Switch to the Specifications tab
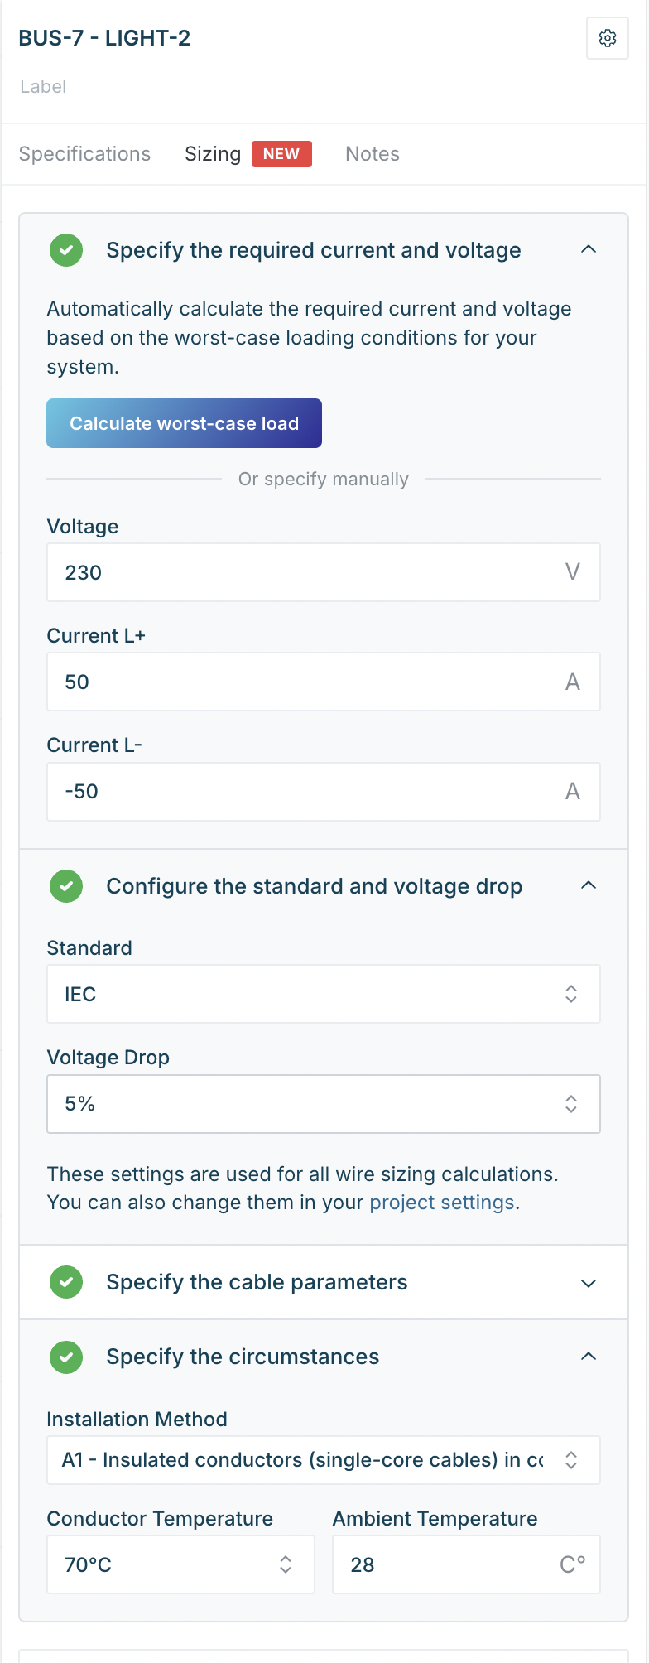The width and height of the screenshot is (649, 1663). pyautogui.click(x=84, y=154)
